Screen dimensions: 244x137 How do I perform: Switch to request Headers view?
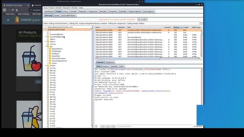coord(114,66)
